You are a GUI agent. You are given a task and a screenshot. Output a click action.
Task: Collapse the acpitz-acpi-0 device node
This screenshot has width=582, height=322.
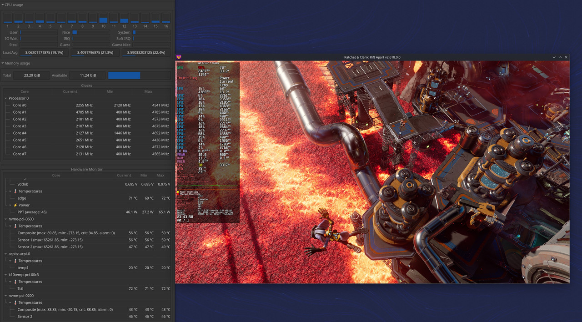[6, 254]
